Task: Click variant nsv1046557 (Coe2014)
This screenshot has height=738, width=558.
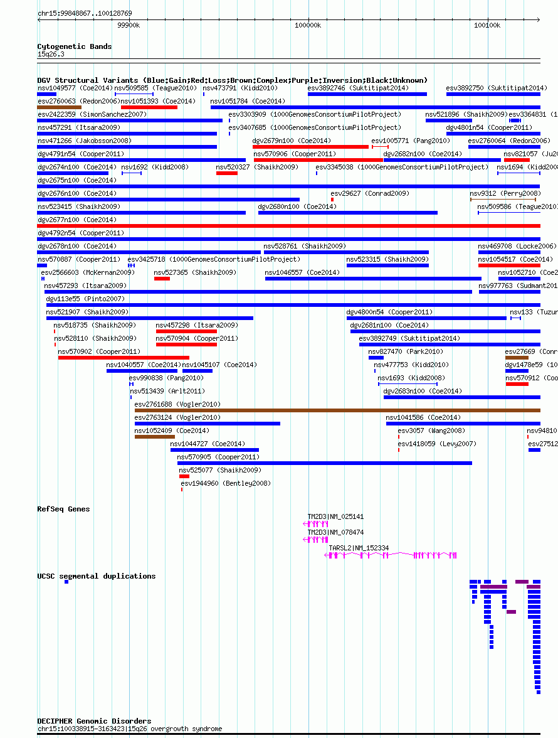Action: coord(373,279)
